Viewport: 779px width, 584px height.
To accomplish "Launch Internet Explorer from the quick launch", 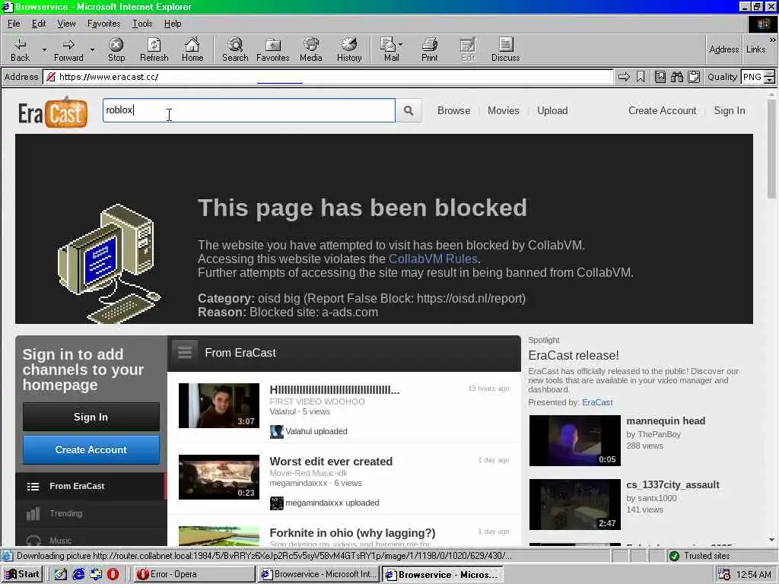I will [78, 574].
